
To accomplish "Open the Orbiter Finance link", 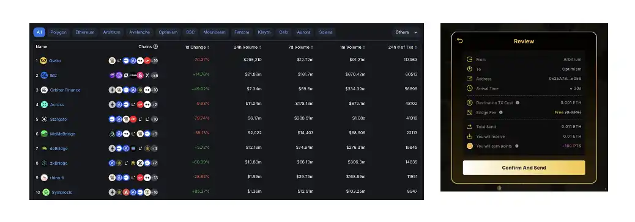I will 65,90.
